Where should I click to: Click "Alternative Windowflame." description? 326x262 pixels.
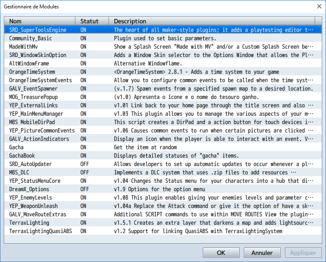point(148,63)
